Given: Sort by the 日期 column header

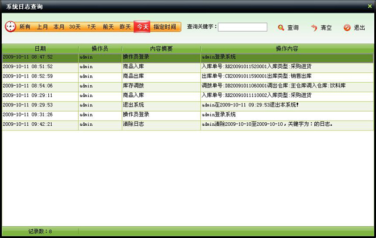Looking at the screenshot, I should click(x=40, y=48).
